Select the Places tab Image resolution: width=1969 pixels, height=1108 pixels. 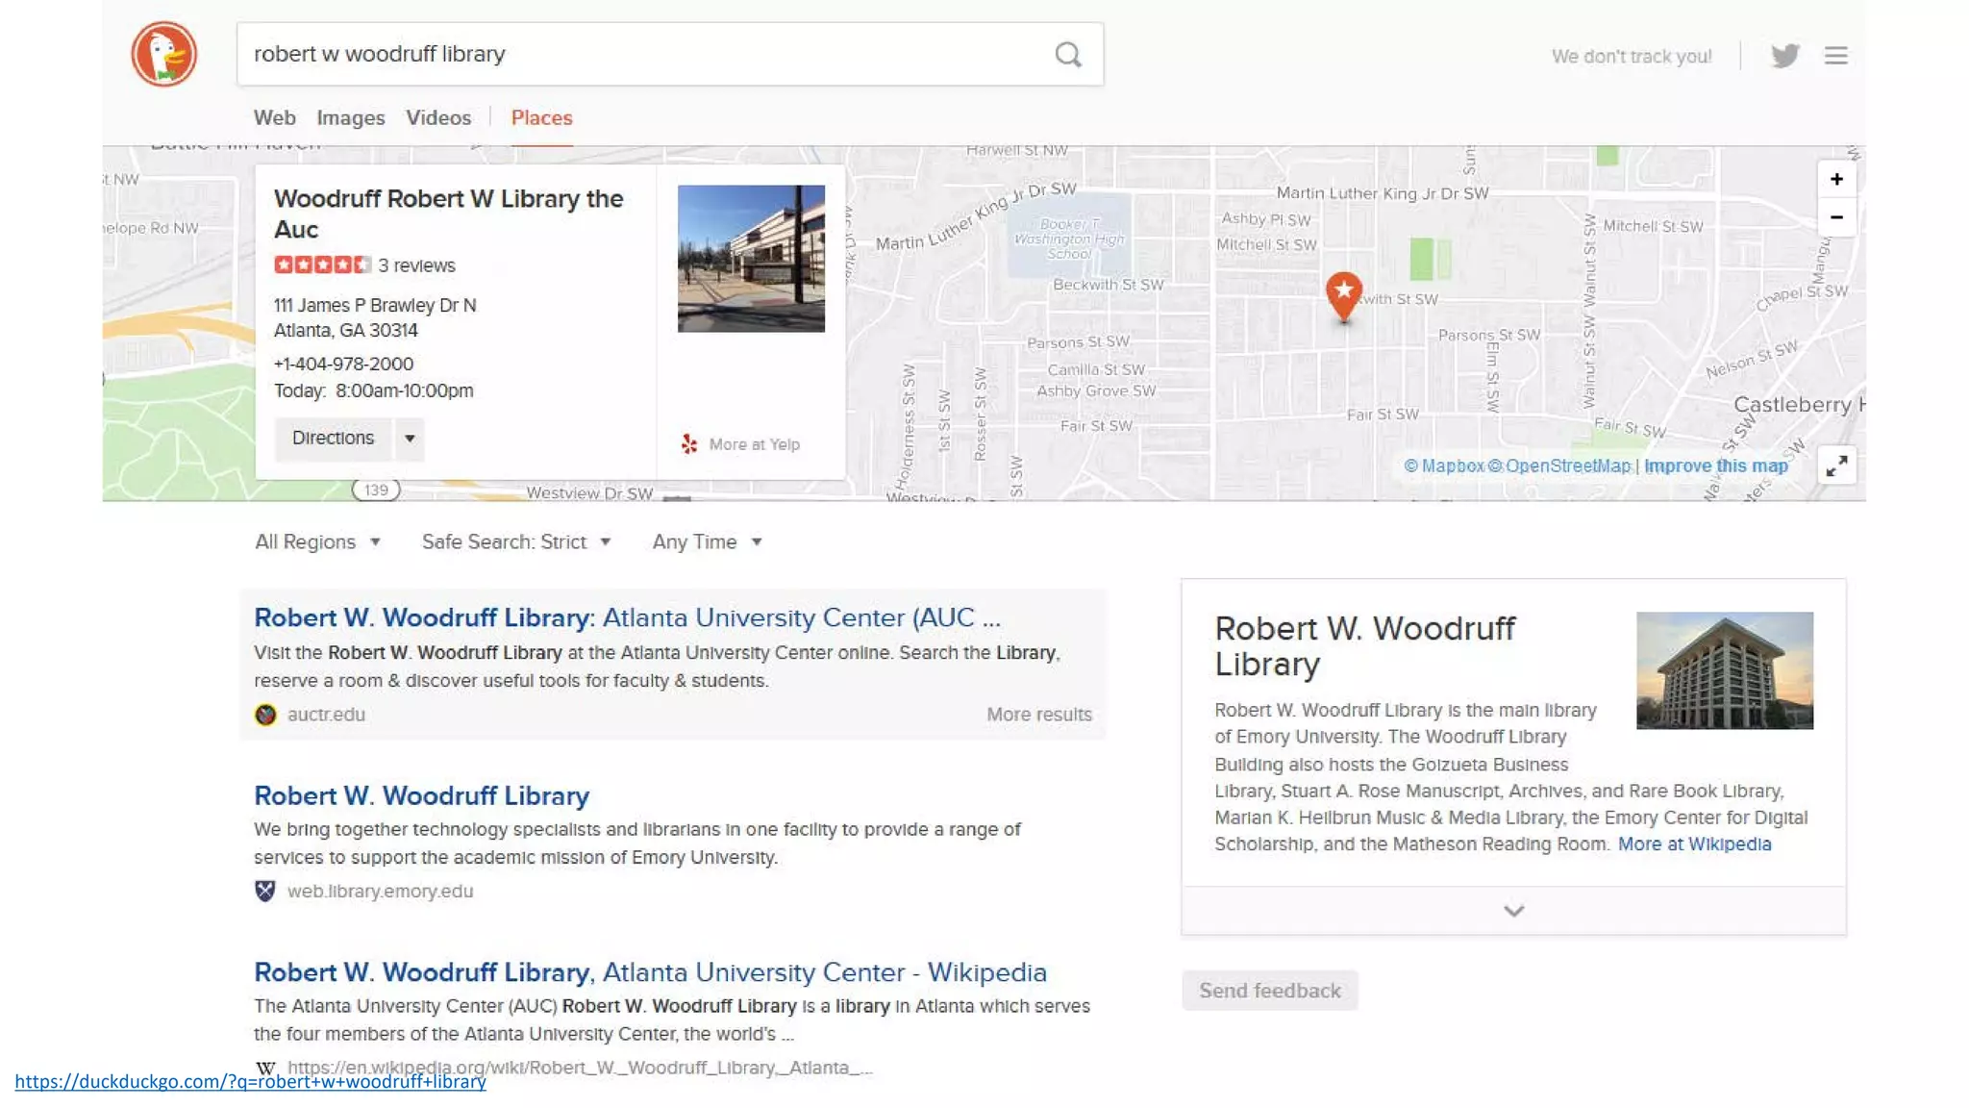pos(541,118)
